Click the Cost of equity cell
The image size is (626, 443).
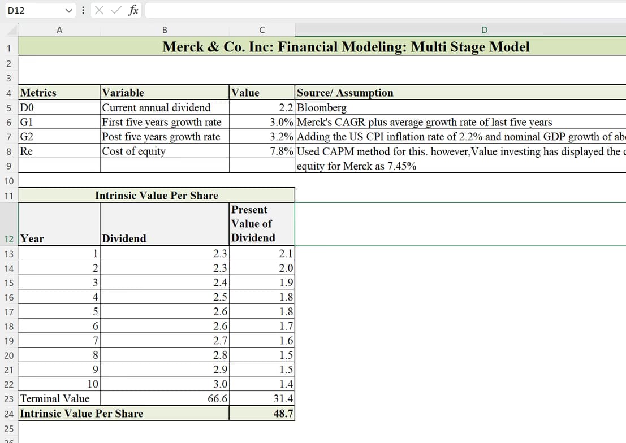164,151
